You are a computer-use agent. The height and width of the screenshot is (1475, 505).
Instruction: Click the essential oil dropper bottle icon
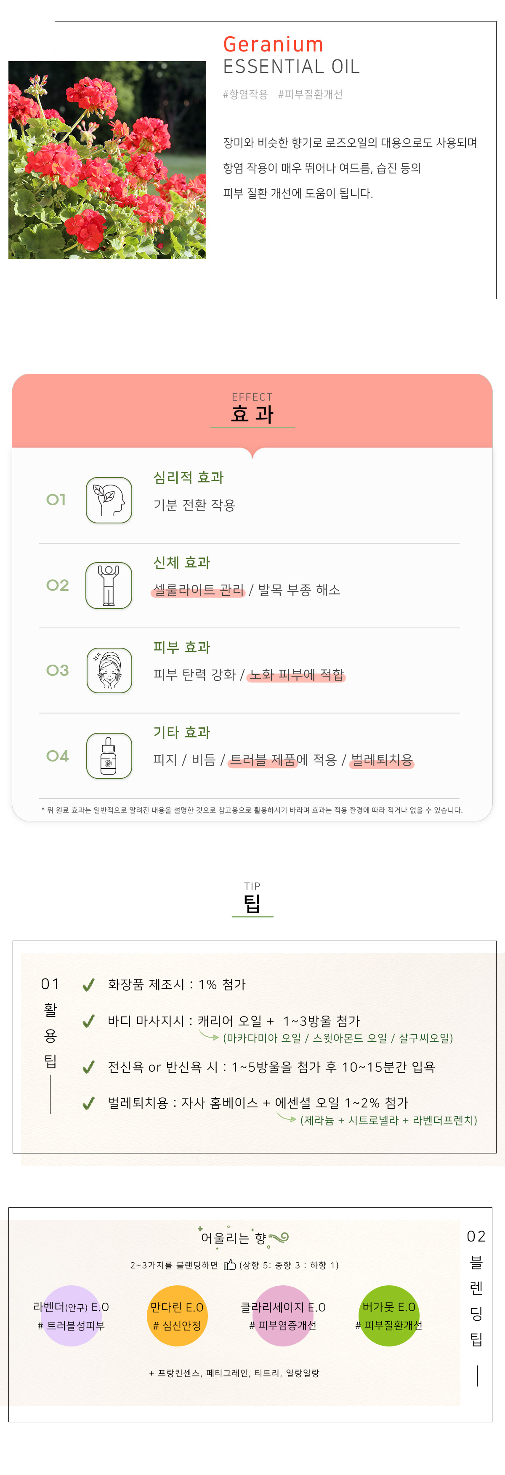109,755
